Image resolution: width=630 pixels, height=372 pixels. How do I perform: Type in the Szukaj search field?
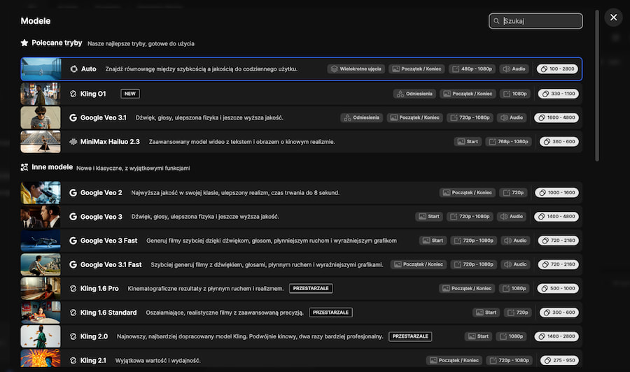[540, 21]
